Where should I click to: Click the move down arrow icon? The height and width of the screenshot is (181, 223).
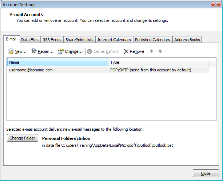click(160, 51)
